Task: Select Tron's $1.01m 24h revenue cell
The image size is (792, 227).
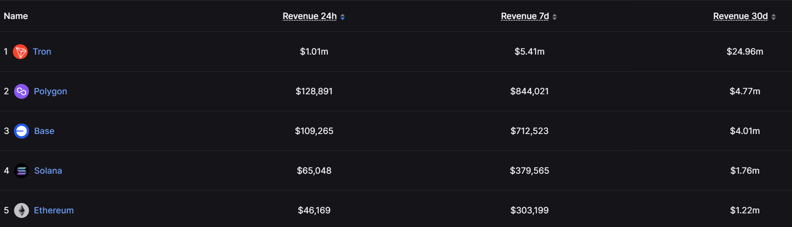Action: pos(314,52)
